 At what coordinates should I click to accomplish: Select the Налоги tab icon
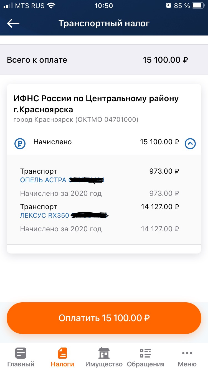coord(62,353)
